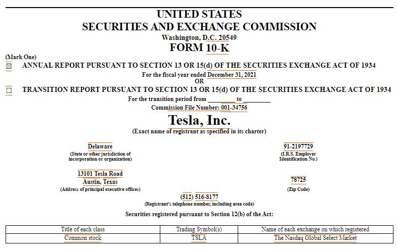The image size is (398, 250).
Task: Click the Austin, Texas city text
Action: click(100, 182)
